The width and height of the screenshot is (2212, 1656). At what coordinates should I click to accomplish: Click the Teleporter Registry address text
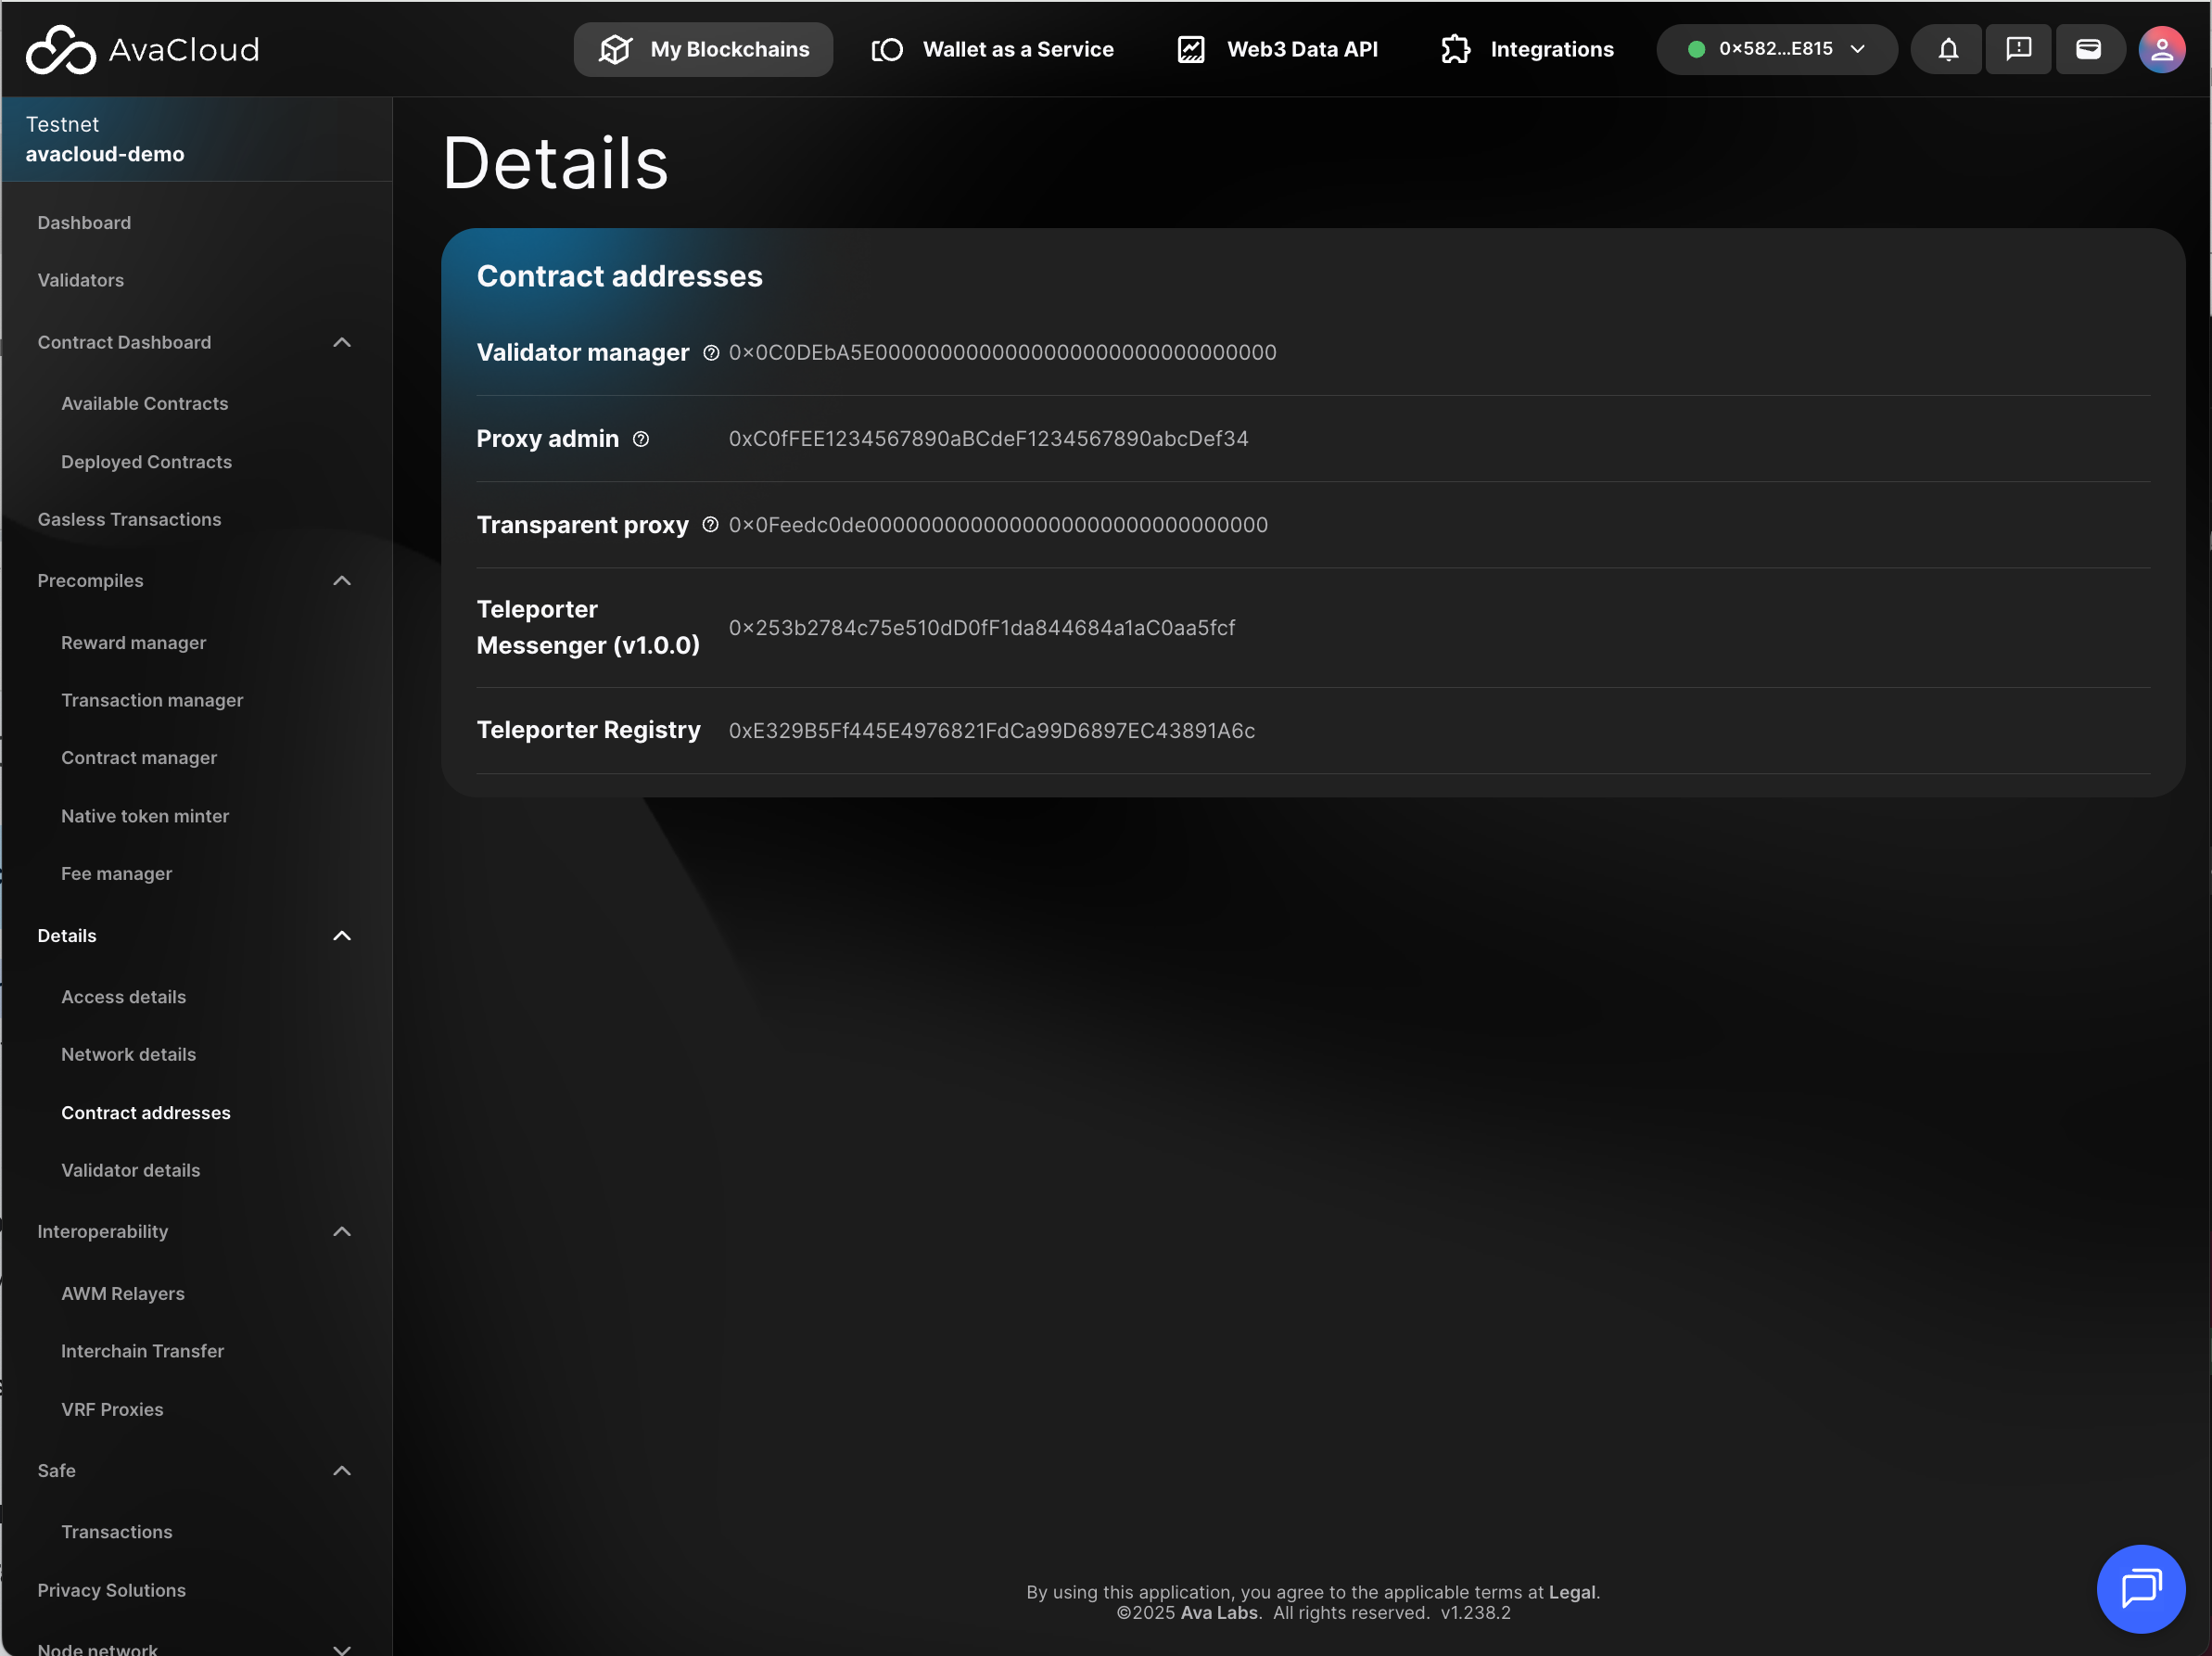(x=991, y=731)
